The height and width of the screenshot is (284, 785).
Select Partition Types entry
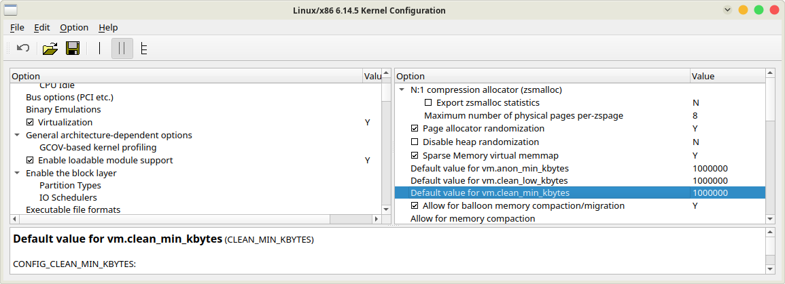coord(70,185)
